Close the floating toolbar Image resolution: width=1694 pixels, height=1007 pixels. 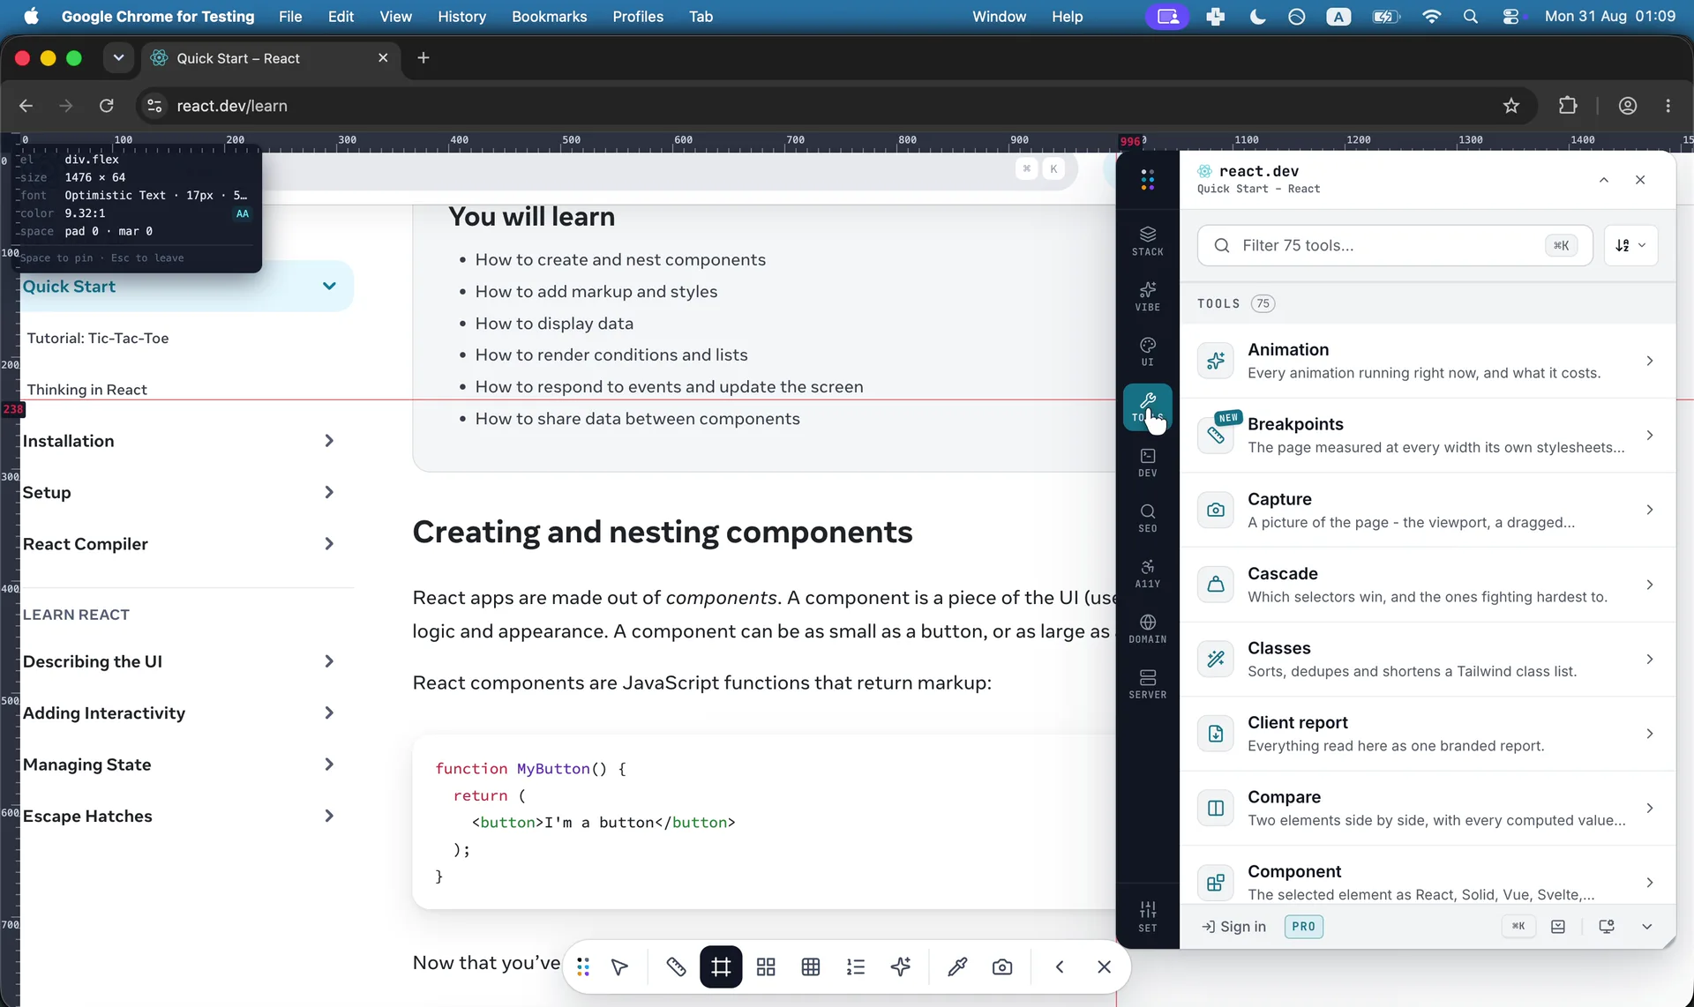(1104, 967)
